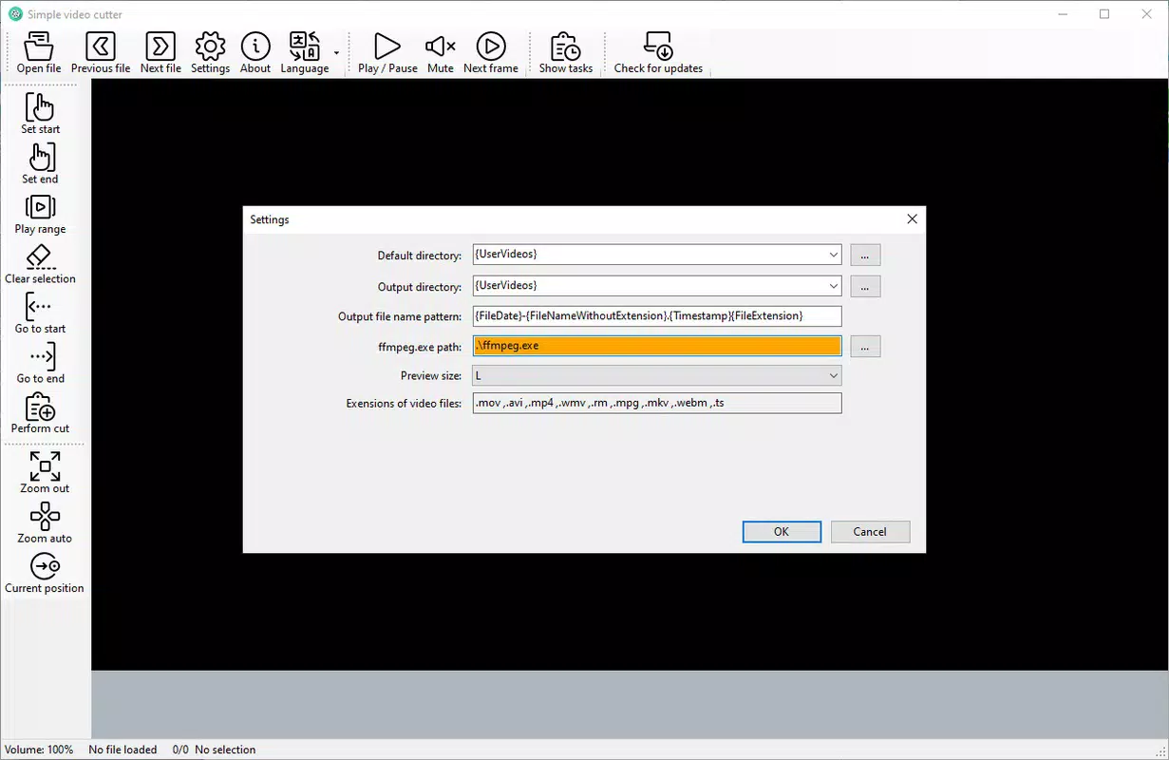Click the No selection status text
Viewport: 1169px width, 760px height.
pos(225,750)
